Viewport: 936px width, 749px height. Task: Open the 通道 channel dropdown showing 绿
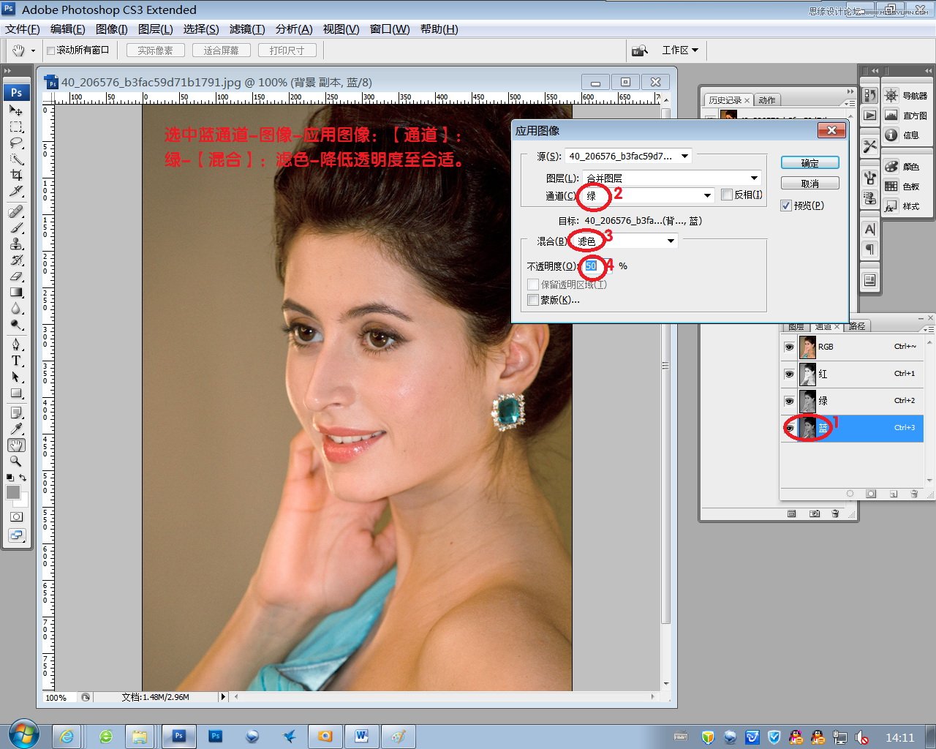pos(706,195)
